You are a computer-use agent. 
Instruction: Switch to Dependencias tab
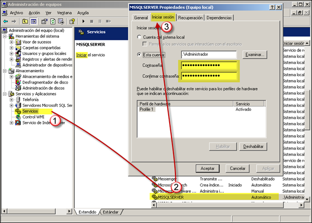click(x=219, y=17)
